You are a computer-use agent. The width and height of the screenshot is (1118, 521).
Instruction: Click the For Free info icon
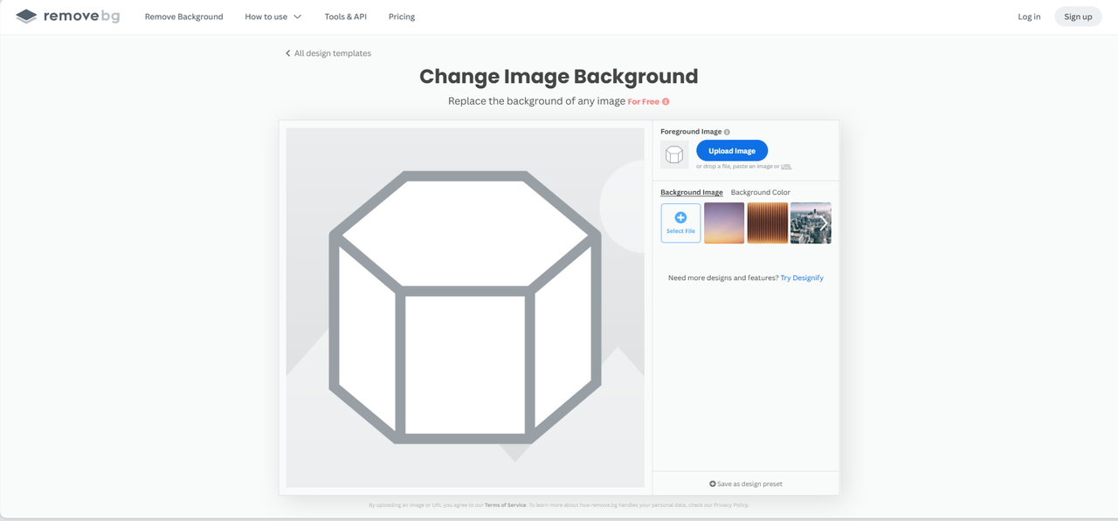[x=666, y=101]
